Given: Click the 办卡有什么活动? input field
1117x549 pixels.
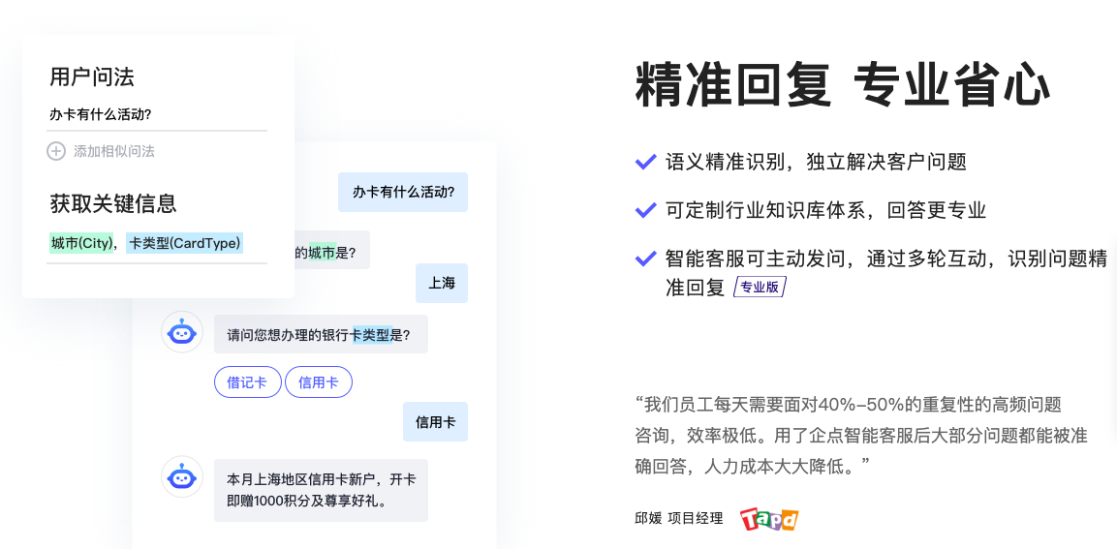Looking at the screenshot, I should point(157,115).
